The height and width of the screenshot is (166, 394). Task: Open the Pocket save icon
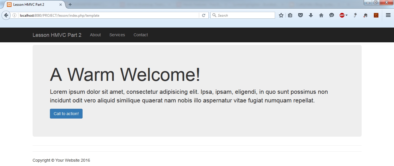pyautogui.click(x=300, y=15)
